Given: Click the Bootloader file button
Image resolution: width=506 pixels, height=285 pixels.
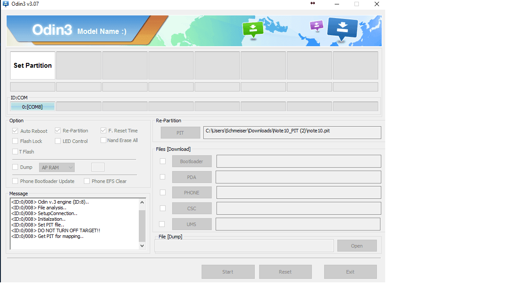Looking at the screenshot, I should [192, 161].
